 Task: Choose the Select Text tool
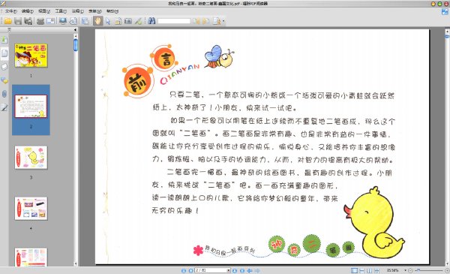pyautogui.click(x=118, y=21)
